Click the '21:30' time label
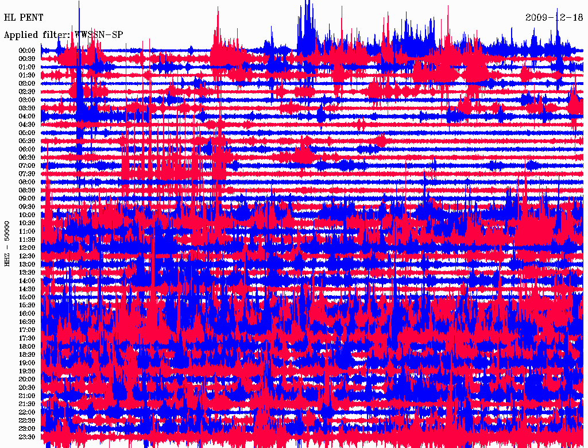Screen dimensions: 588x448 (27, 404)
